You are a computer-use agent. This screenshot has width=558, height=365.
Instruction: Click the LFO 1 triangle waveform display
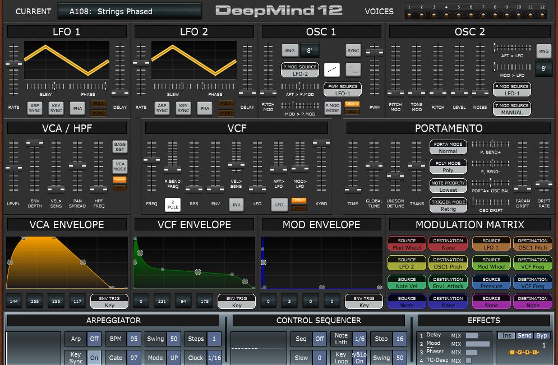[67, 60]
